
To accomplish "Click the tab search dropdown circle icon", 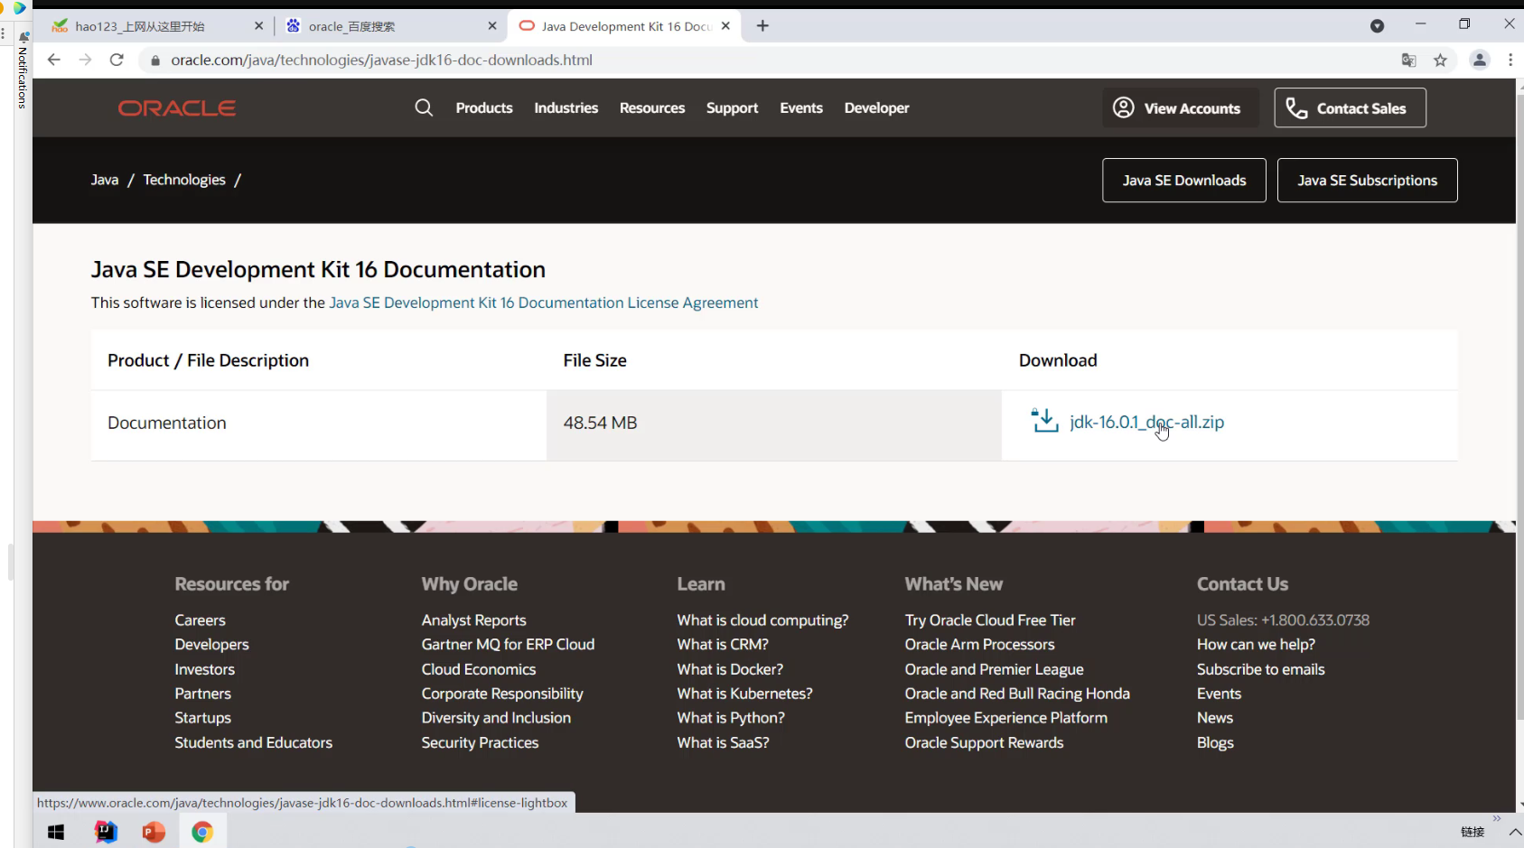I will [1377, 26].
